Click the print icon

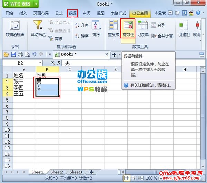coord(20,54)
